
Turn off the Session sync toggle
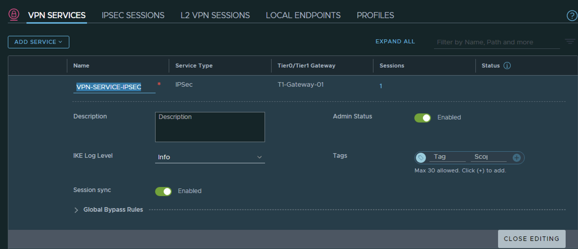[163, 191]
